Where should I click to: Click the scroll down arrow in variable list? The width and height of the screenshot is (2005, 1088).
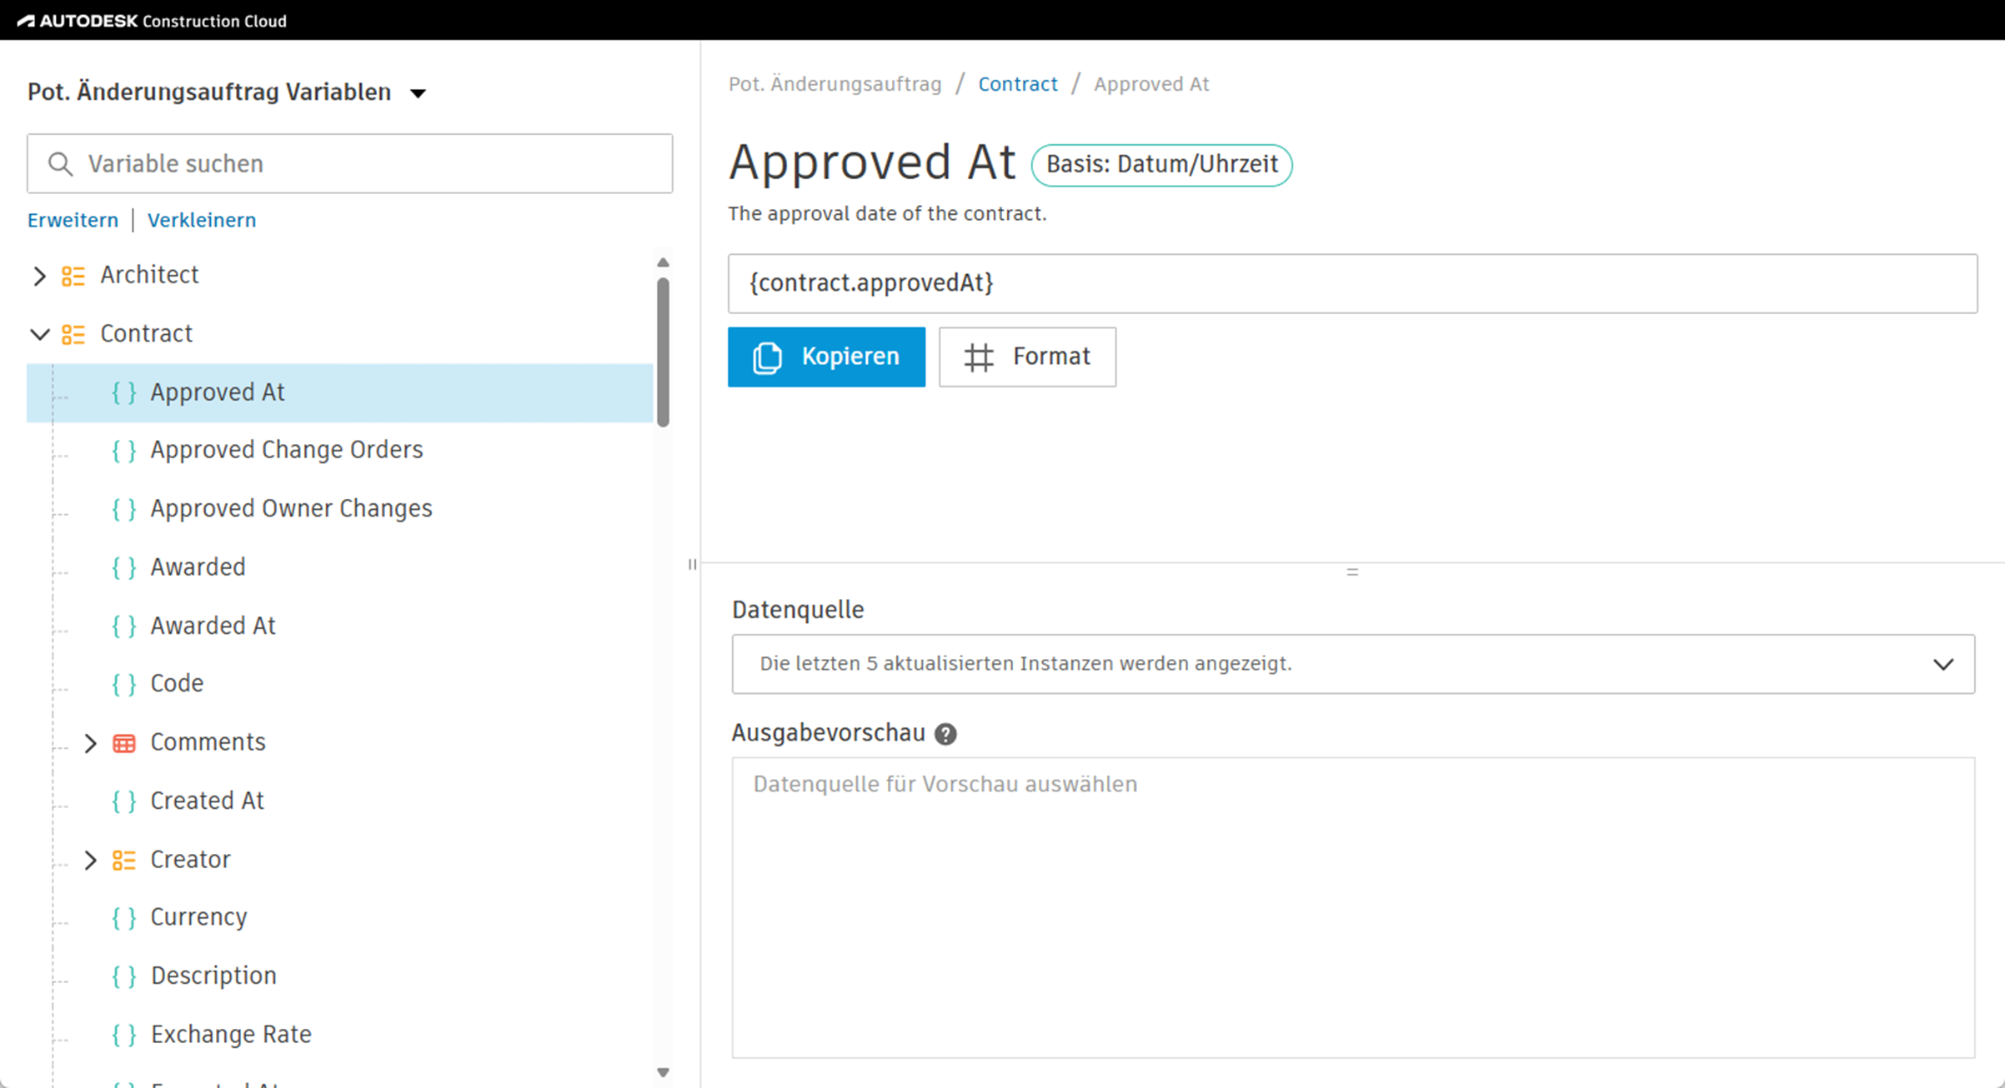click(x=663, y=1072)
